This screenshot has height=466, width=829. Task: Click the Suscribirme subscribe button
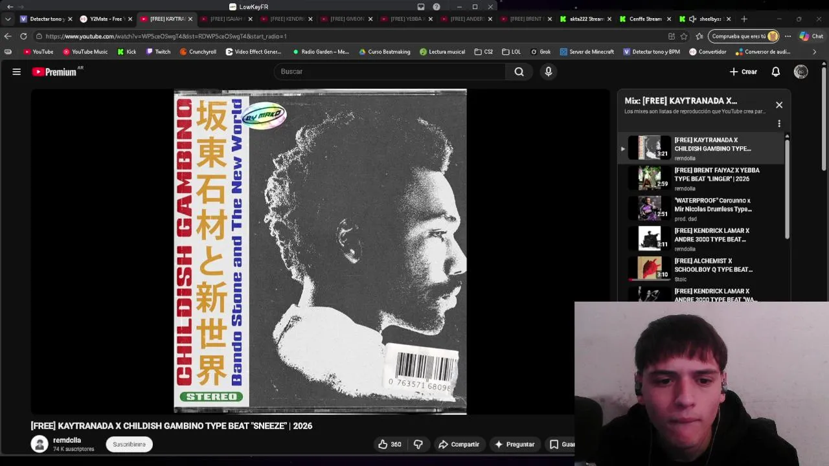(x=130, y=445)
